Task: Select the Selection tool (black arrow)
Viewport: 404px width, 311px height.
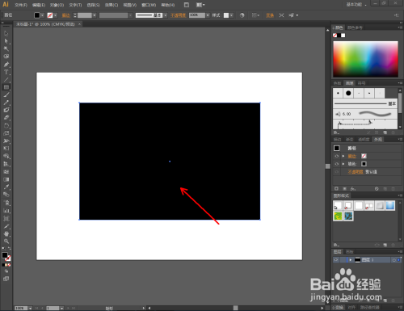Action: [x=6, y=33]
